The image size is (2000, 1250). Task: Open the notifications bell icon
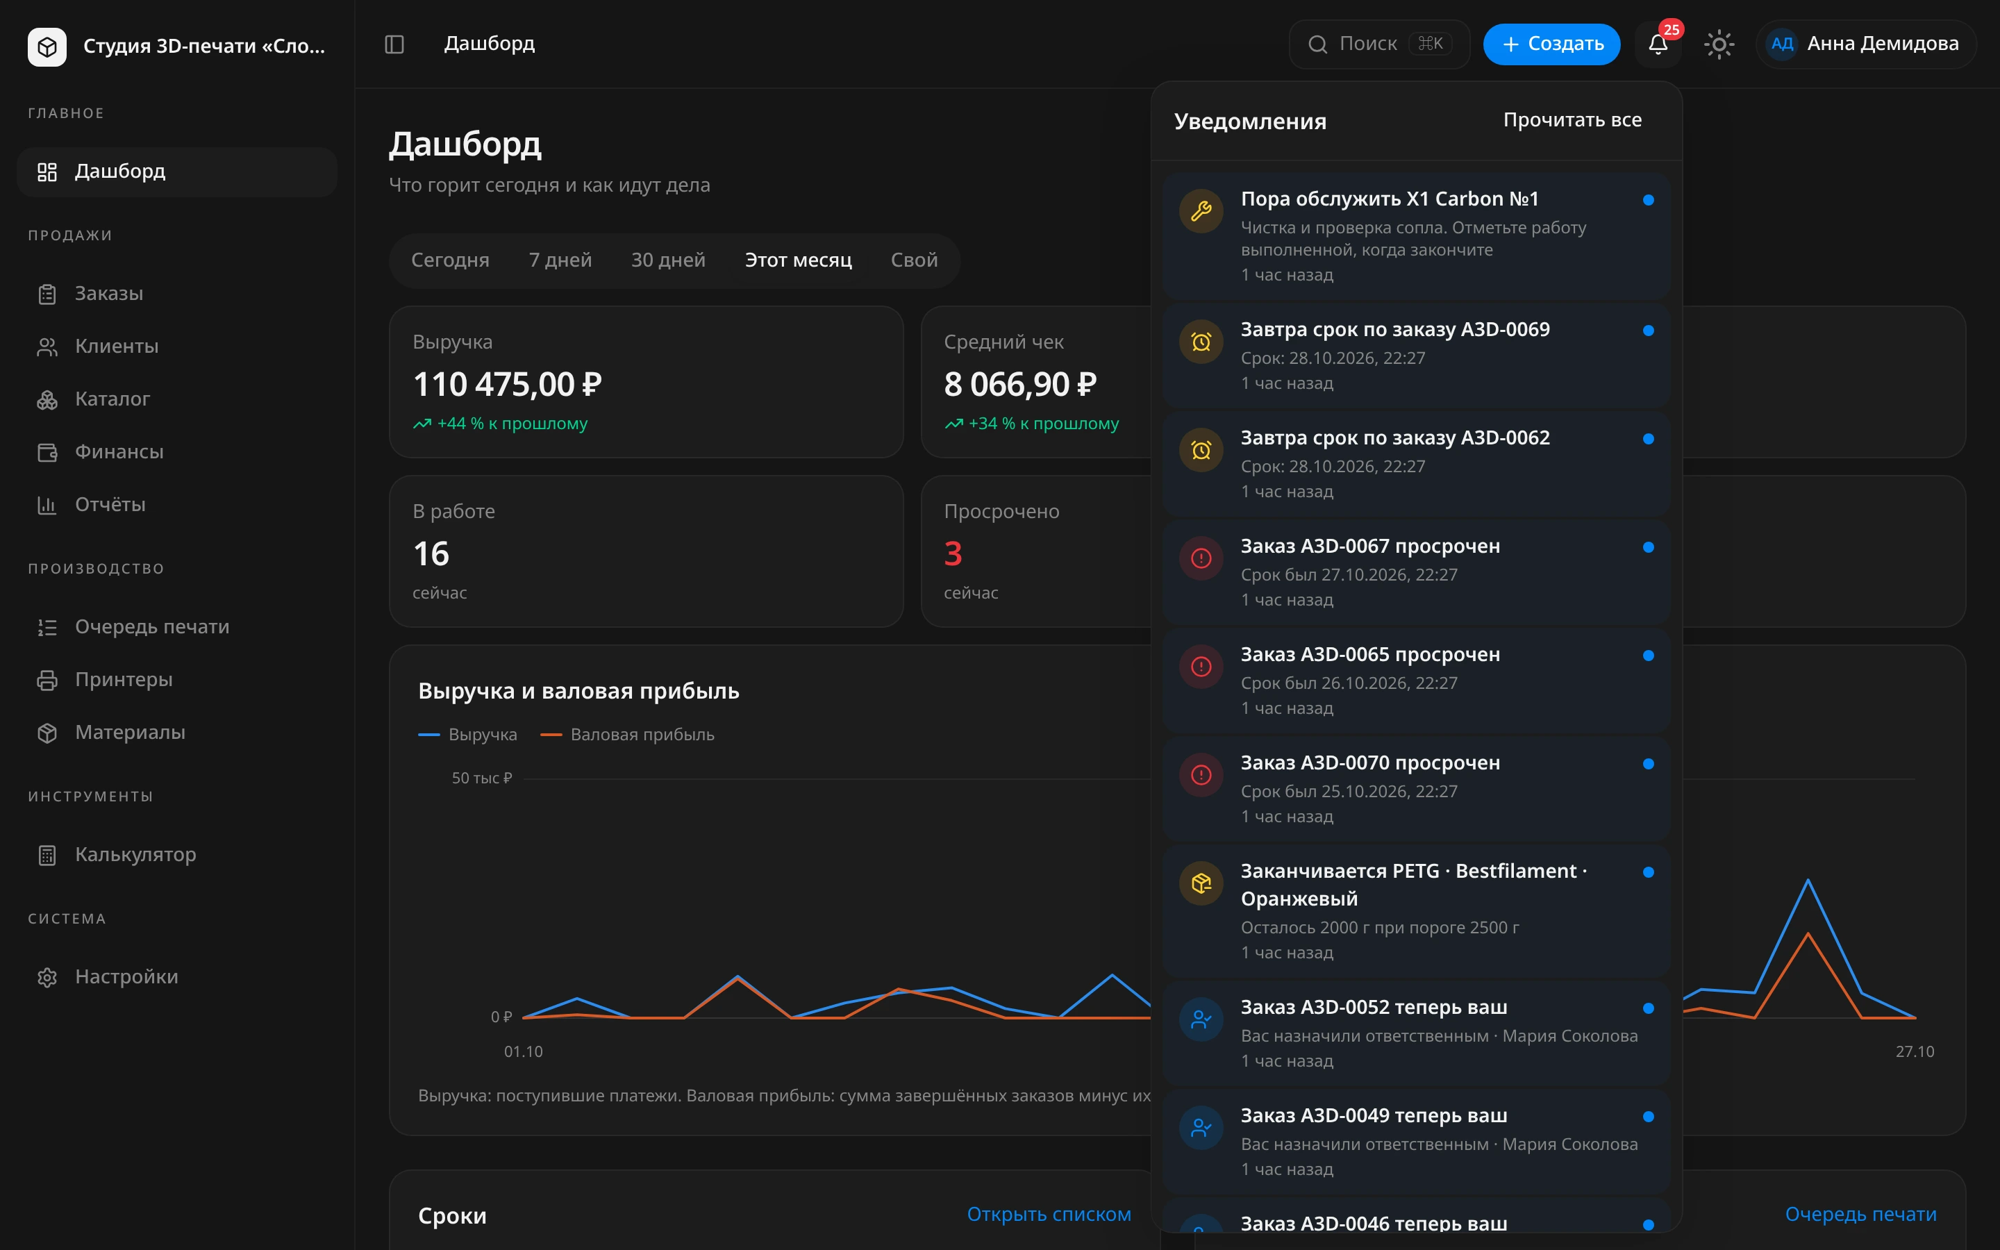pyautogui.click(x=1657, y=44)
